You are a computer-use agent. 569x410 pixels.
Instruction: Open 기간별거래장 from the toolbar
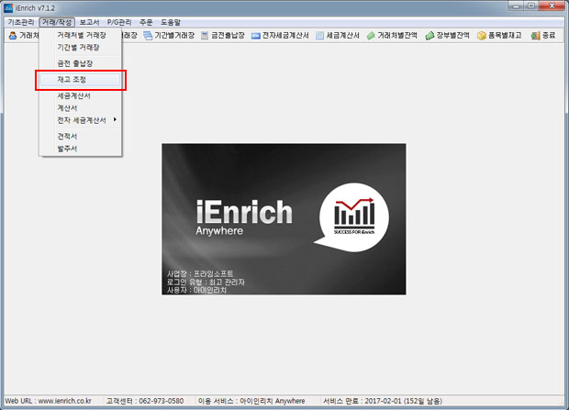coord(170,36)
